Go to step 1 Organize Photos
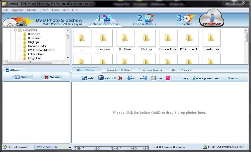251x152 pixels. [105, 20]
